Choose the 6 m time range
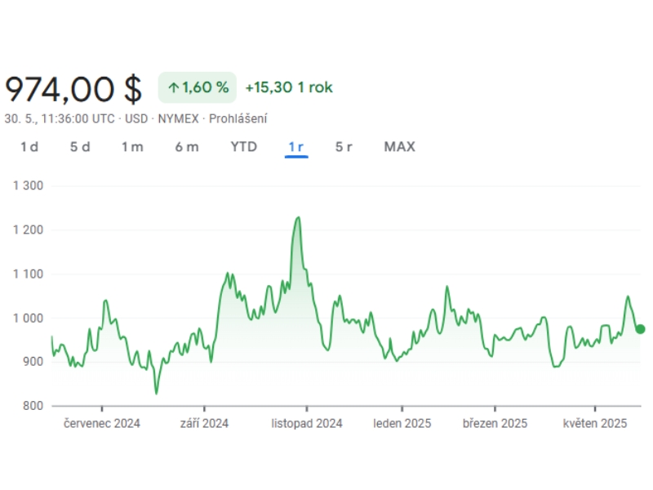 pyautogui.click(x=187, y=147)
